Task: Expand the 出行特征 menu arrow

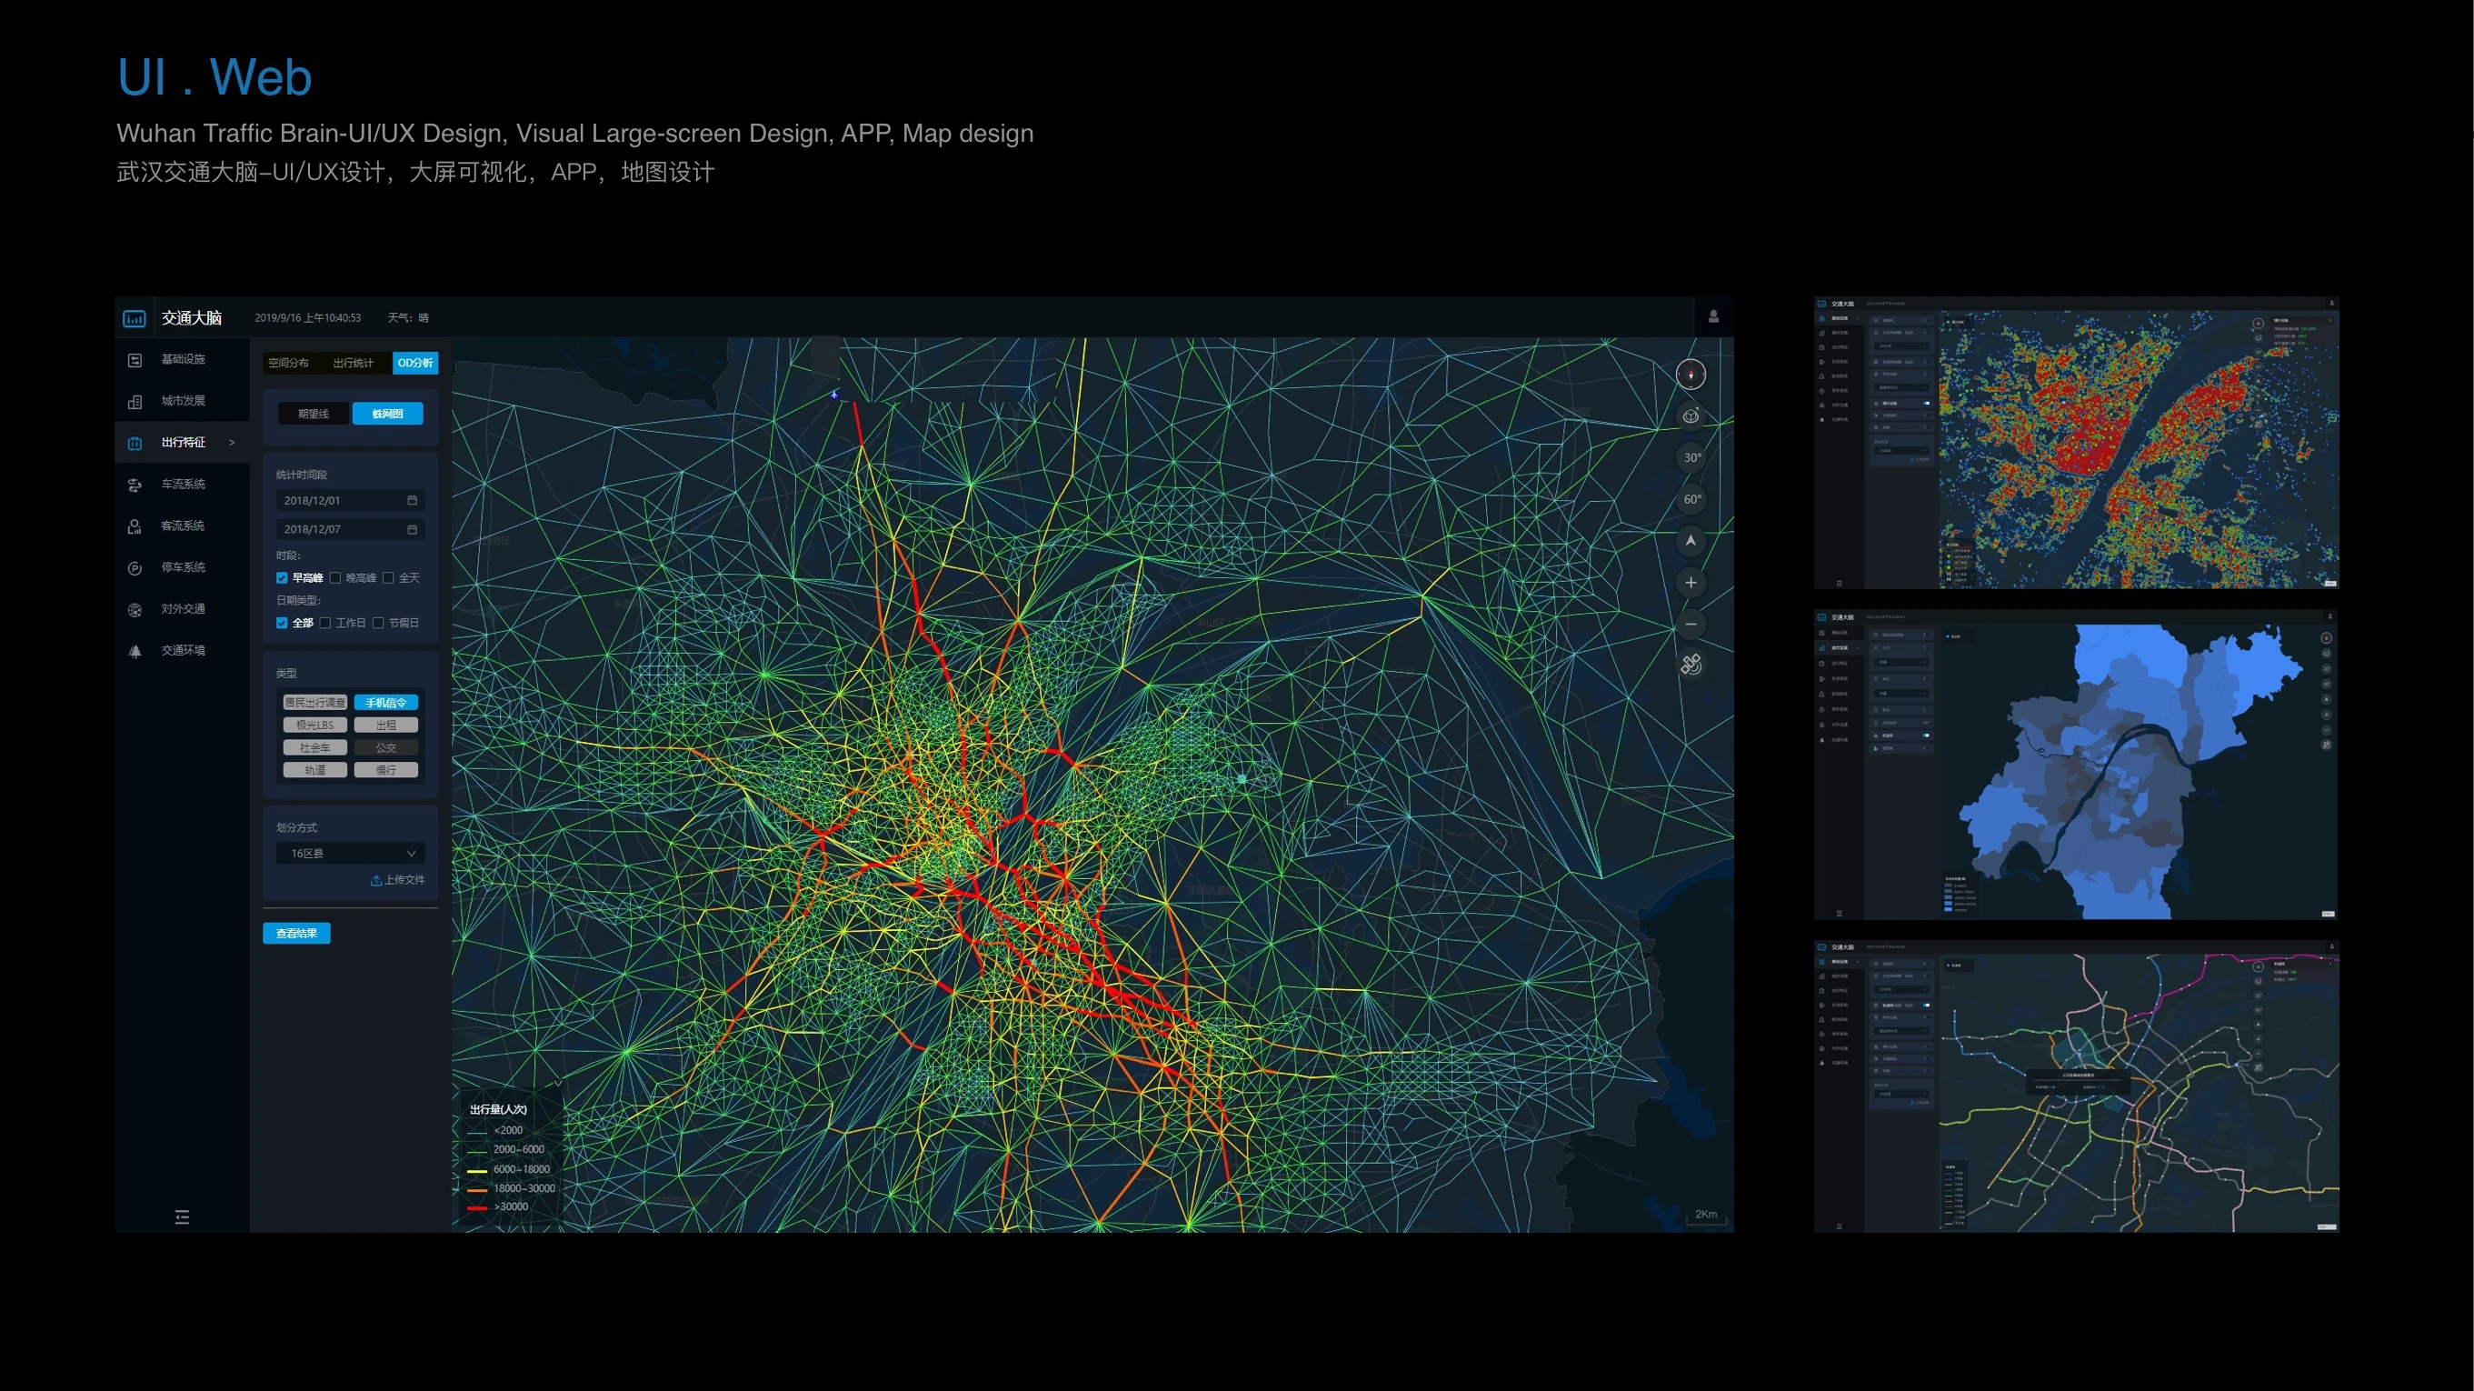Action: (232, 442)
